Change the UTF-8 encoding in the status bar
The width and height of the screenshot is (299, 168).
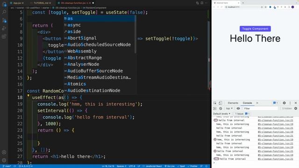(132, 166)
